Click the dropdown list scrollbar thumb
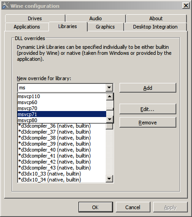This screenshot has width=192, height=217. click(x=110, y=109)
